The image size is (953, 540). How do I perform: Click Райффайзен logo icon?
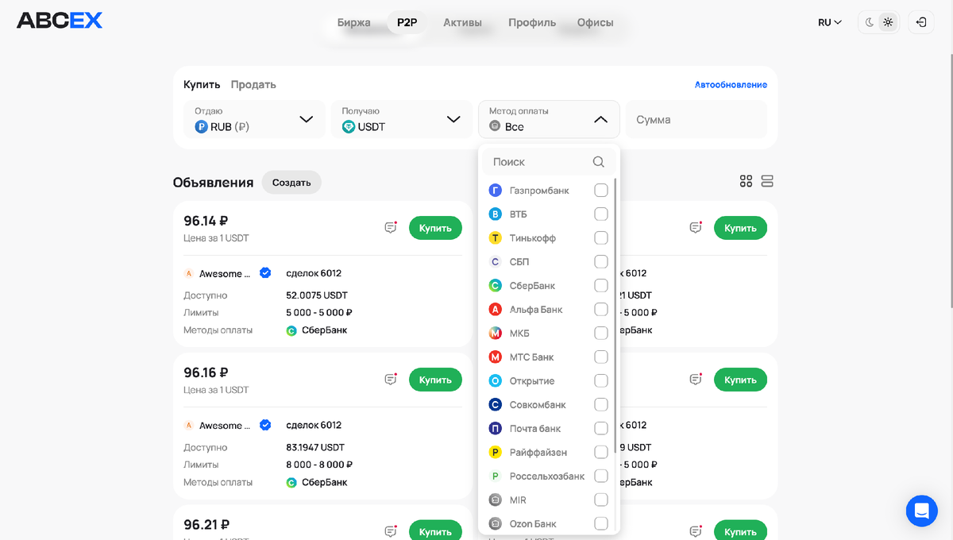(x=495, y=453)
